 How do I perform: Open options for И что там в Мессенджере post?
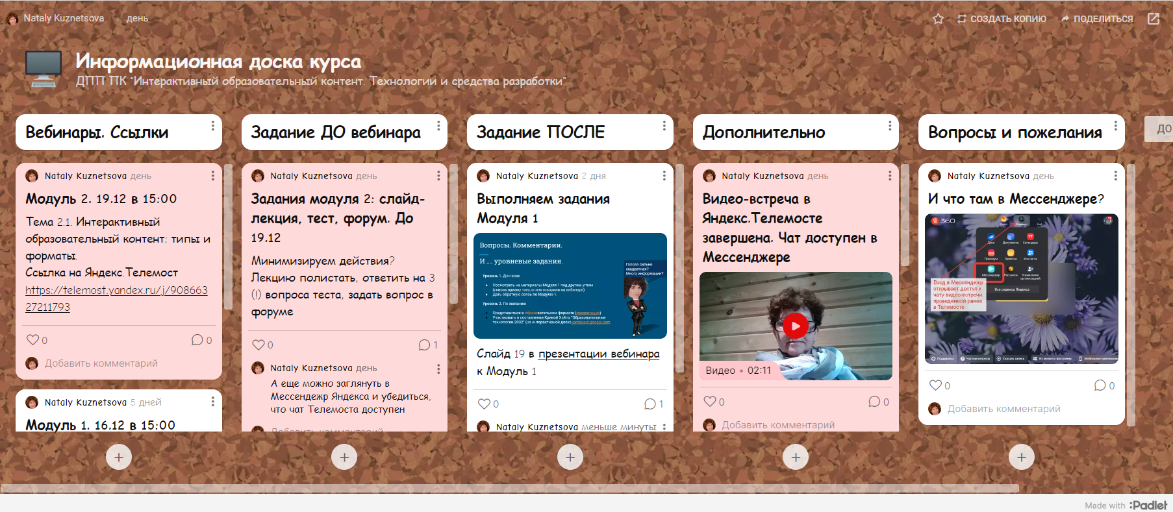[1115, 176]
